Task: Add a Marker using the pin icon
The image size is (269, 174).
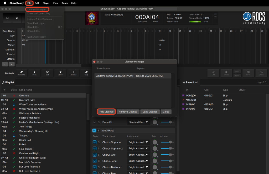Action: tap(60, 73)
